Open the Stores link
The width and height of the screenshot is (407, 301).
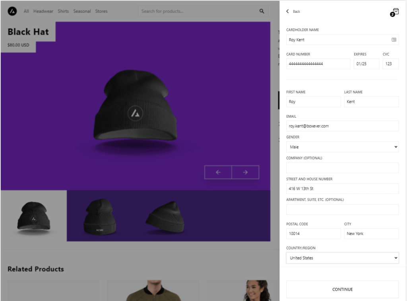click(x=101, y=11)
